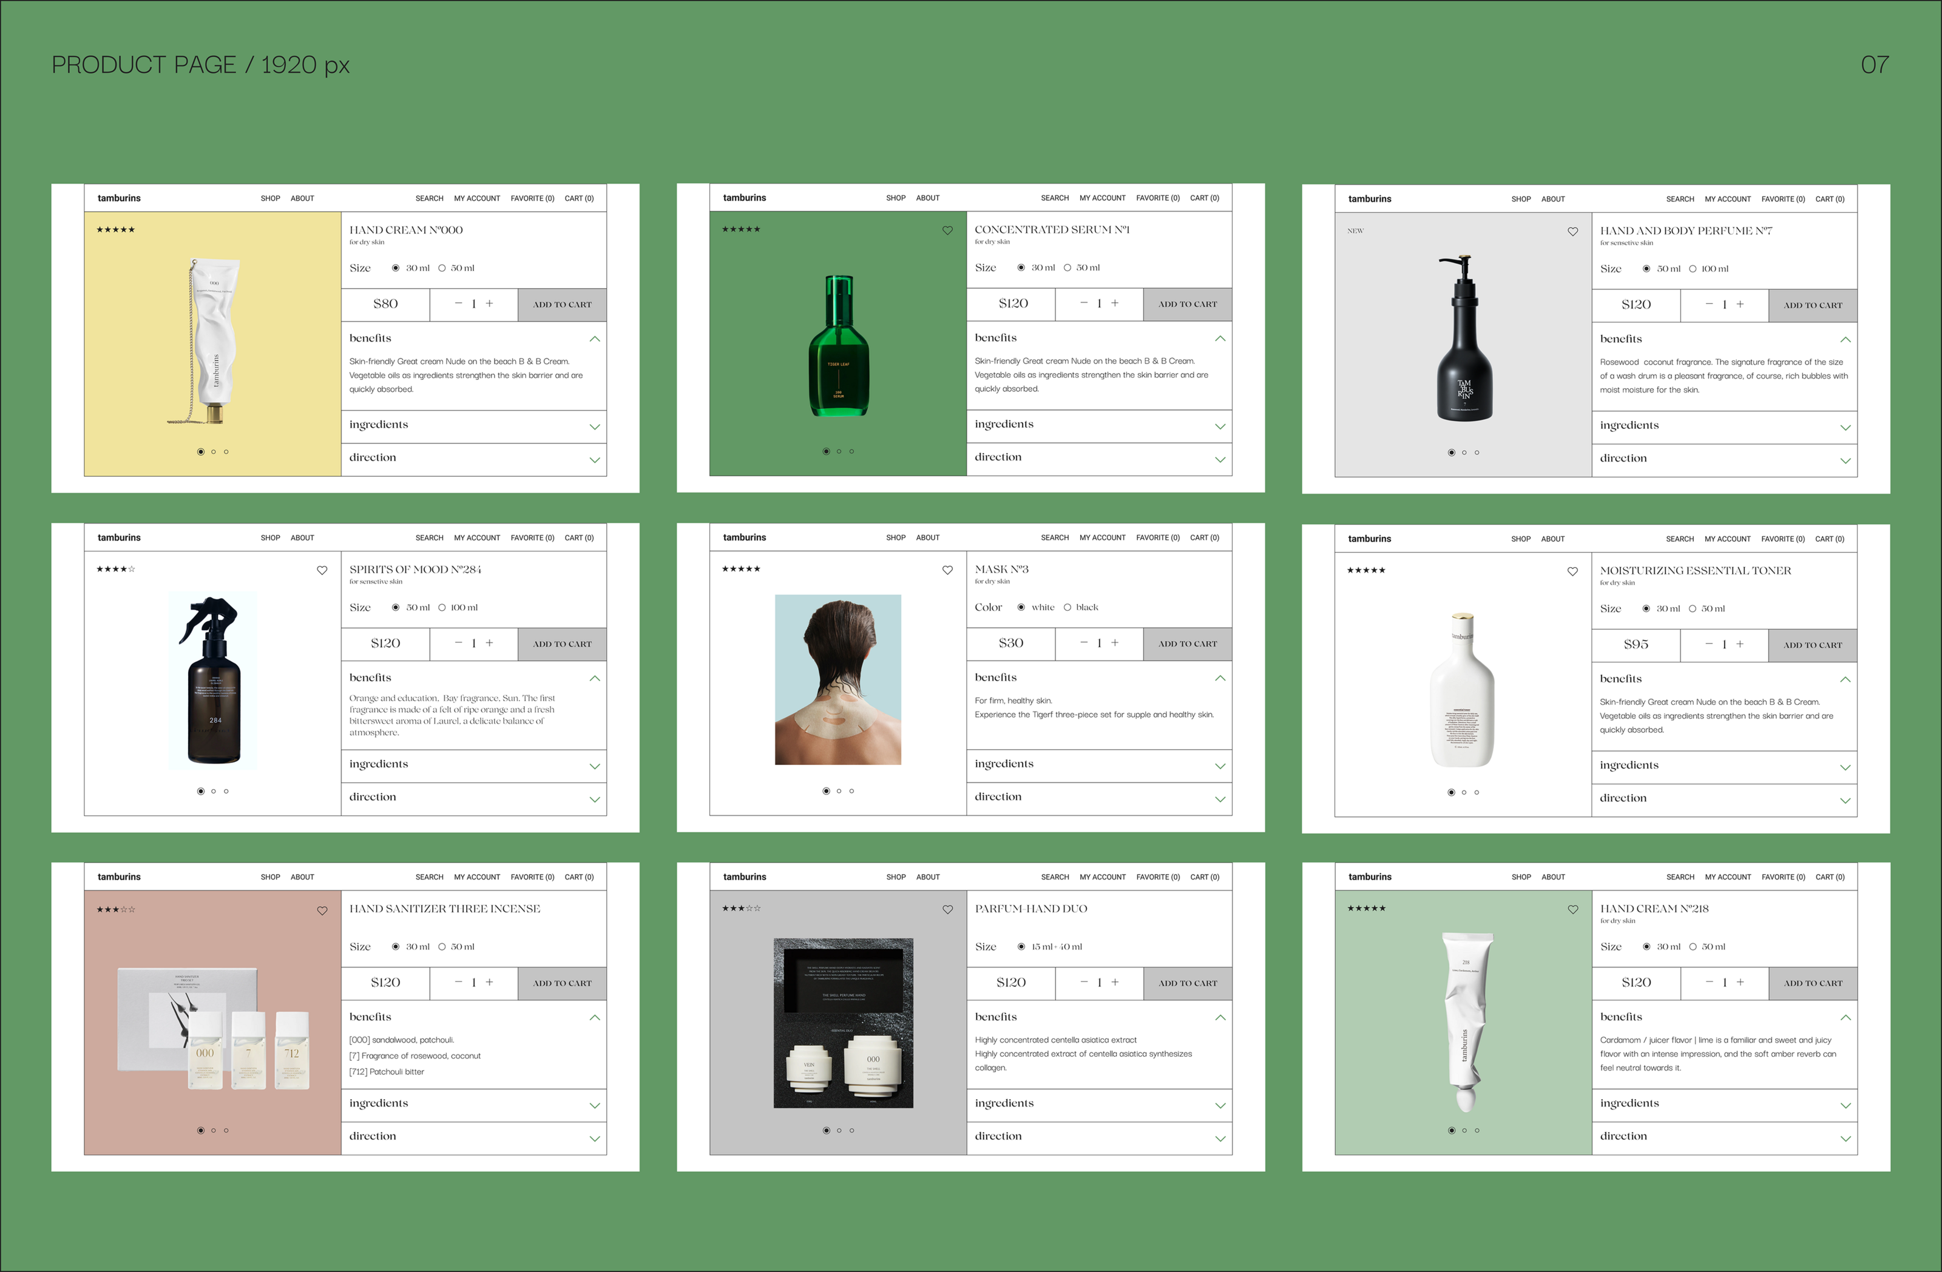Add Hand and Body Perfume to cart

(1812, 305)
